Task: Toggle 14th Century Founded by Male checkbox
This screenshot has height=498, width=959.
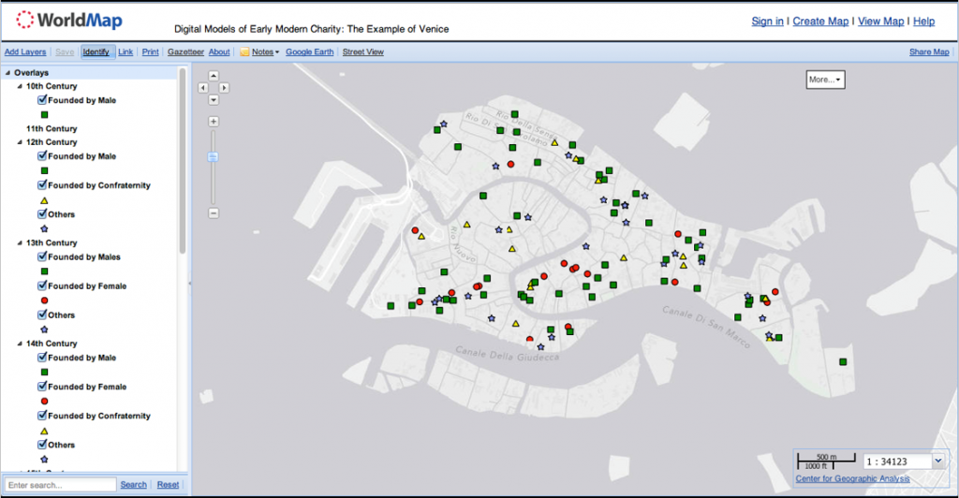Action: (x=42, y=358)
